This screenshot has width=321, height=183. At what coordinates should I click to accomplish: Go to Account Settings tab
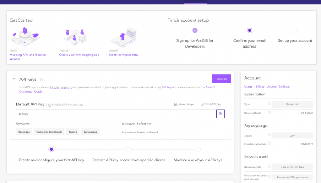[278, 87]
